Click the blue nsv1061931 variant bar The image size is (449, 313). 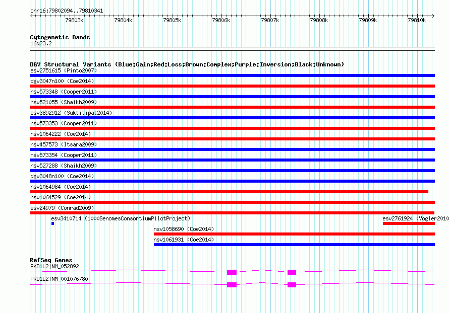pos(294,245)
